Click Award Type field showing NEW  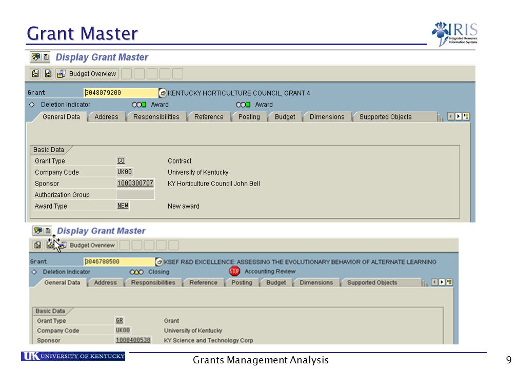click(x=123, y=206)
